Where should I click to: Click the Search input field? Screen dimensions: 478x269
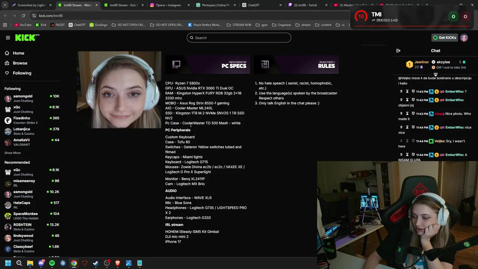pos(239,38)
